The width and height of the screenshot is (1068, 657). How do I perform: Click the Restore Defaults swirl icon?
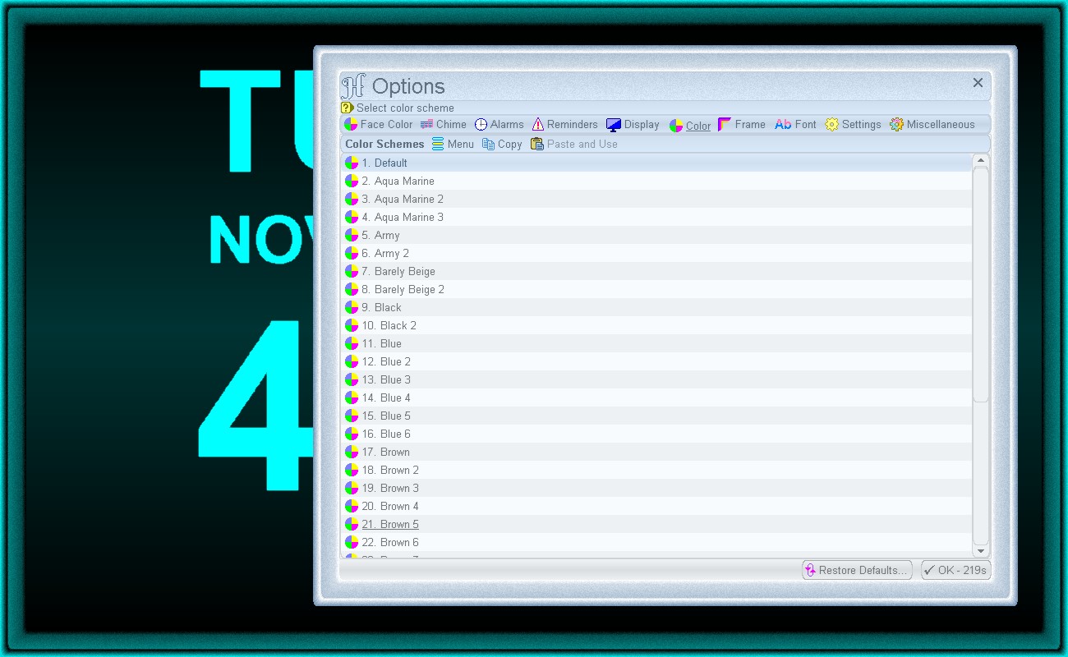pyautogui.click(x=810, y=570)
